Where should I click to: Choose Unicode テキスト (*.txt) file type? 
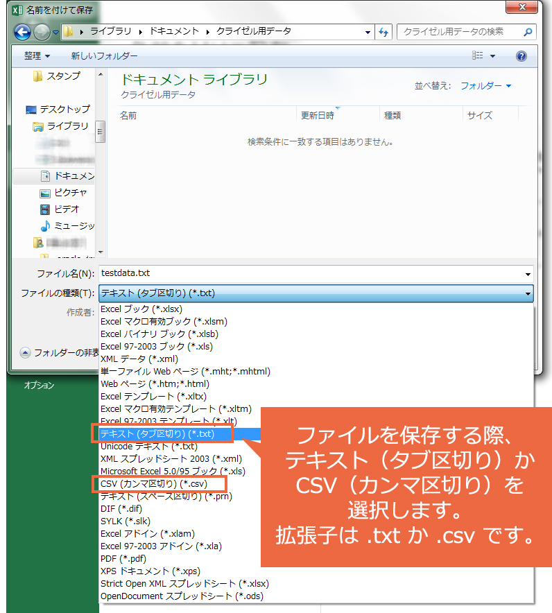click(180, 447)
